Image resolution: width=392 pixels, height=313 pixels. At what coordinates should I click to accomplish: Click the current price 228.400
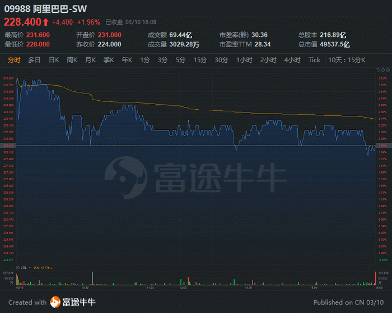(x=22, y=22)
